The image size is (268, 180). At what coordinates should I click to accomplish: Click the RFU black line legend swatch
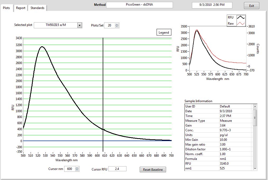click(241, 17)
